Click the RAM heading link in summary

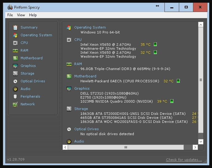point(78,64)
